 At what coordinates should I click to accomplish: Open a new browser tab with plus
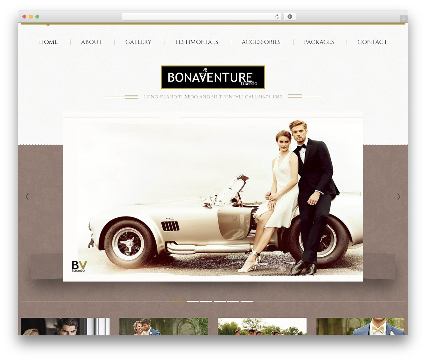[x=404, y=19]
